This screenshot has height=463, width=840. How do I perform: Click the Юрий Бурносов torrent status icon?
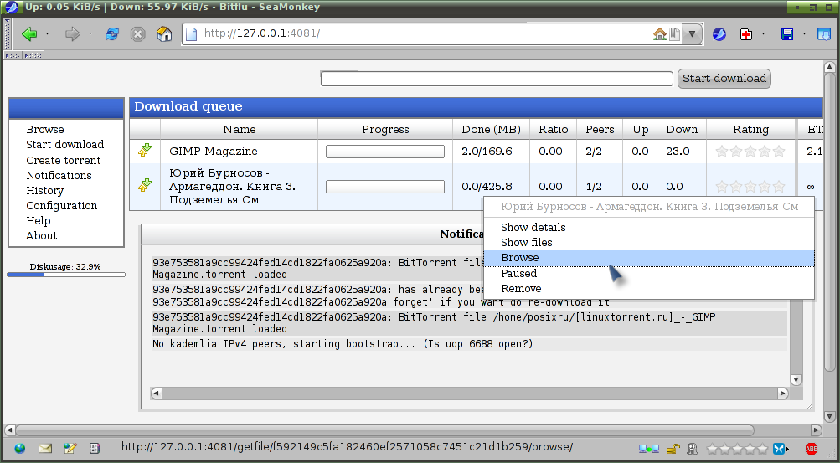pos(145,186)
